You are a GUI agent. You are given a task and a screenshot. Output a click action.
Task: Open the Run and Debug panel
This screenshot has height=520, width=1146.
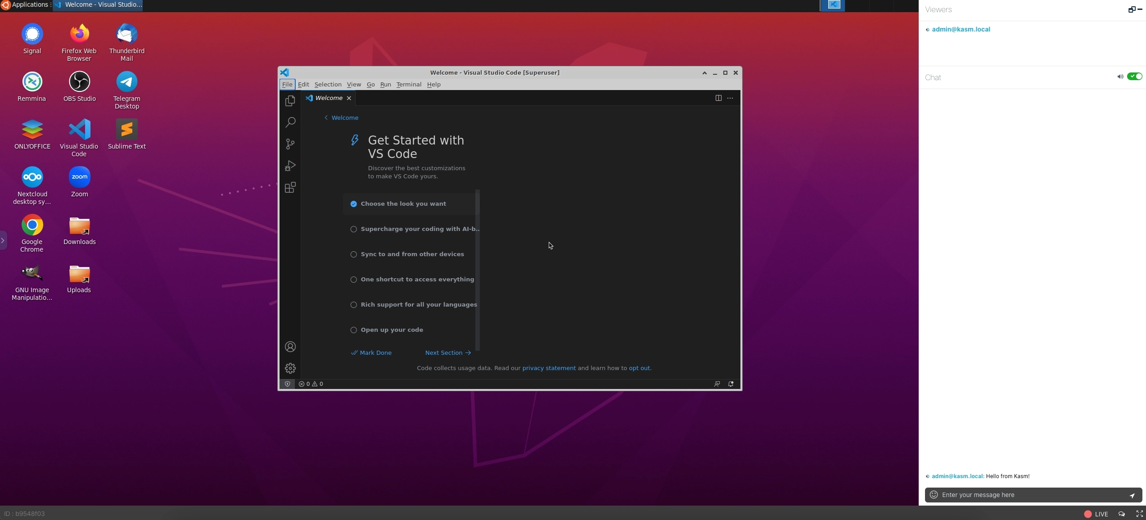pyautogui.click(x=290, y=167)
